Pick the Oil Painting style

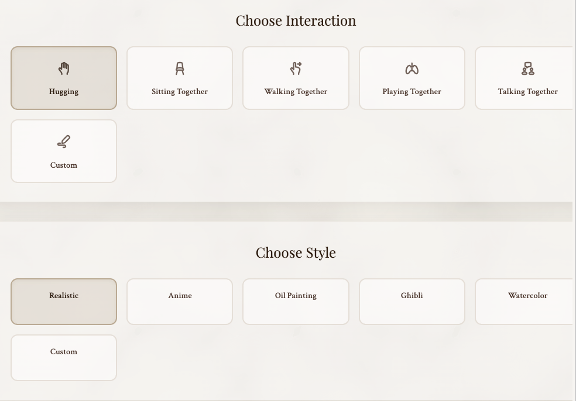coord(296,301)
